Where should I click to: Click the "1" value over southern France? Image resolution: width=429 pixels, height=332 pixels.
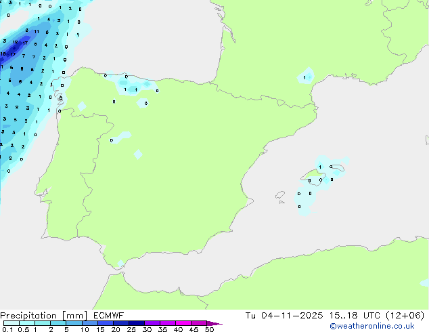[304, 78]
